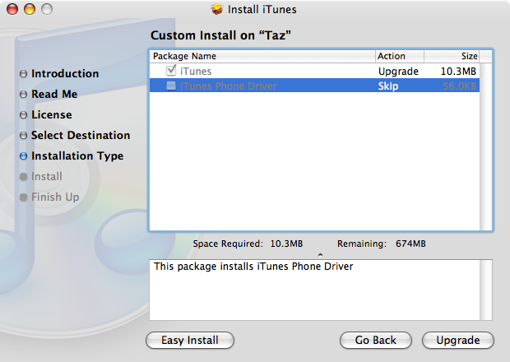
Task: Sort by the Package Name column header
Action: pyautogui.click(x=262, y=56)
